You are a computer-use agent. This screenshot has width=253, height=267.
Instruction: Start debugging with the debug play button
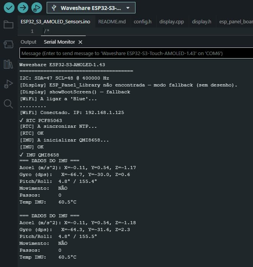(37, 8)
